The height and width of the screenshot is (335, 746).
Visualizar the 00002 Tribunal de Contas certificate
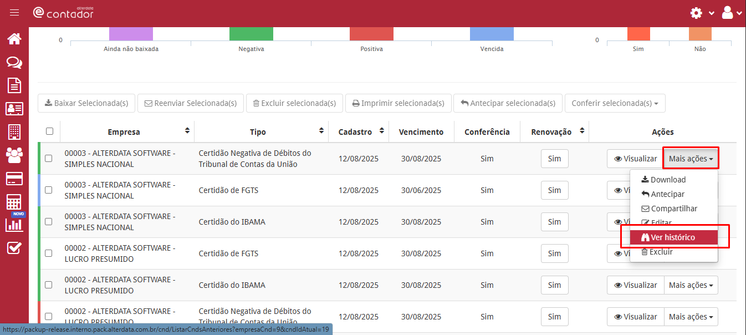pyautogui.click(x=636, y=317)
